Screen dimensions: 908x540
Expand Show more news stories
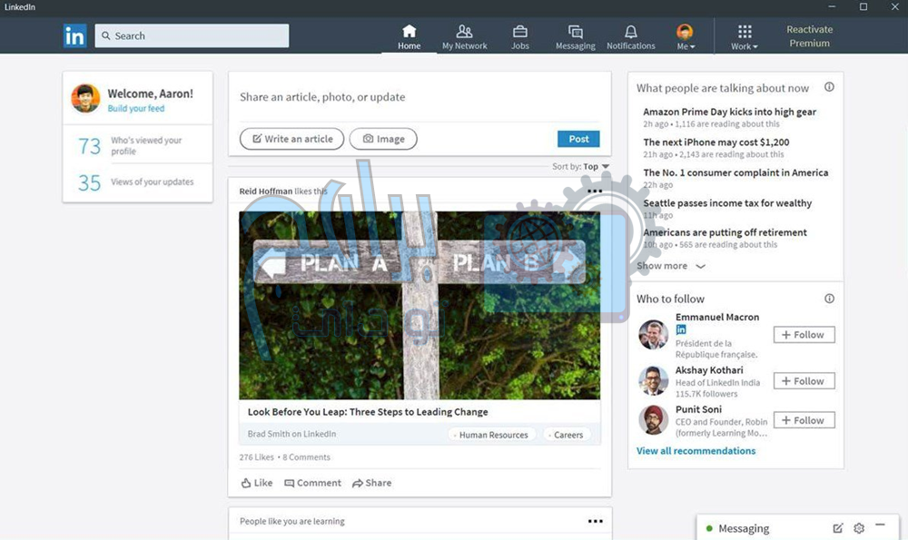tap(671, 266)
